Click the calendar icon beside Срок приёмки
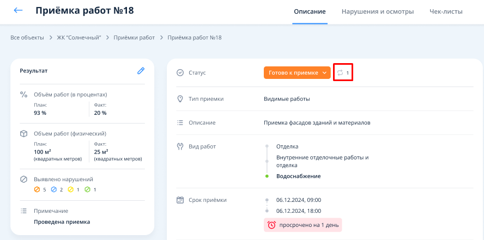This screenshot has height=240, width=484. click(180, 200)
